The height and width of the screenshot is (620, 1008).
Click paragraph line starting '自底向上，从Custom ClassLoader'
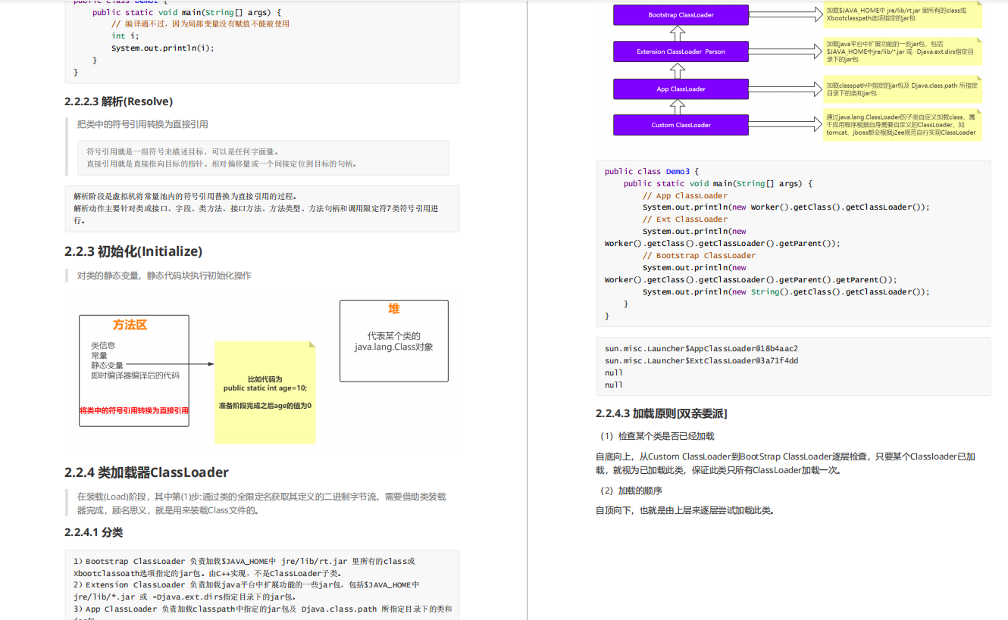[785, 456]
